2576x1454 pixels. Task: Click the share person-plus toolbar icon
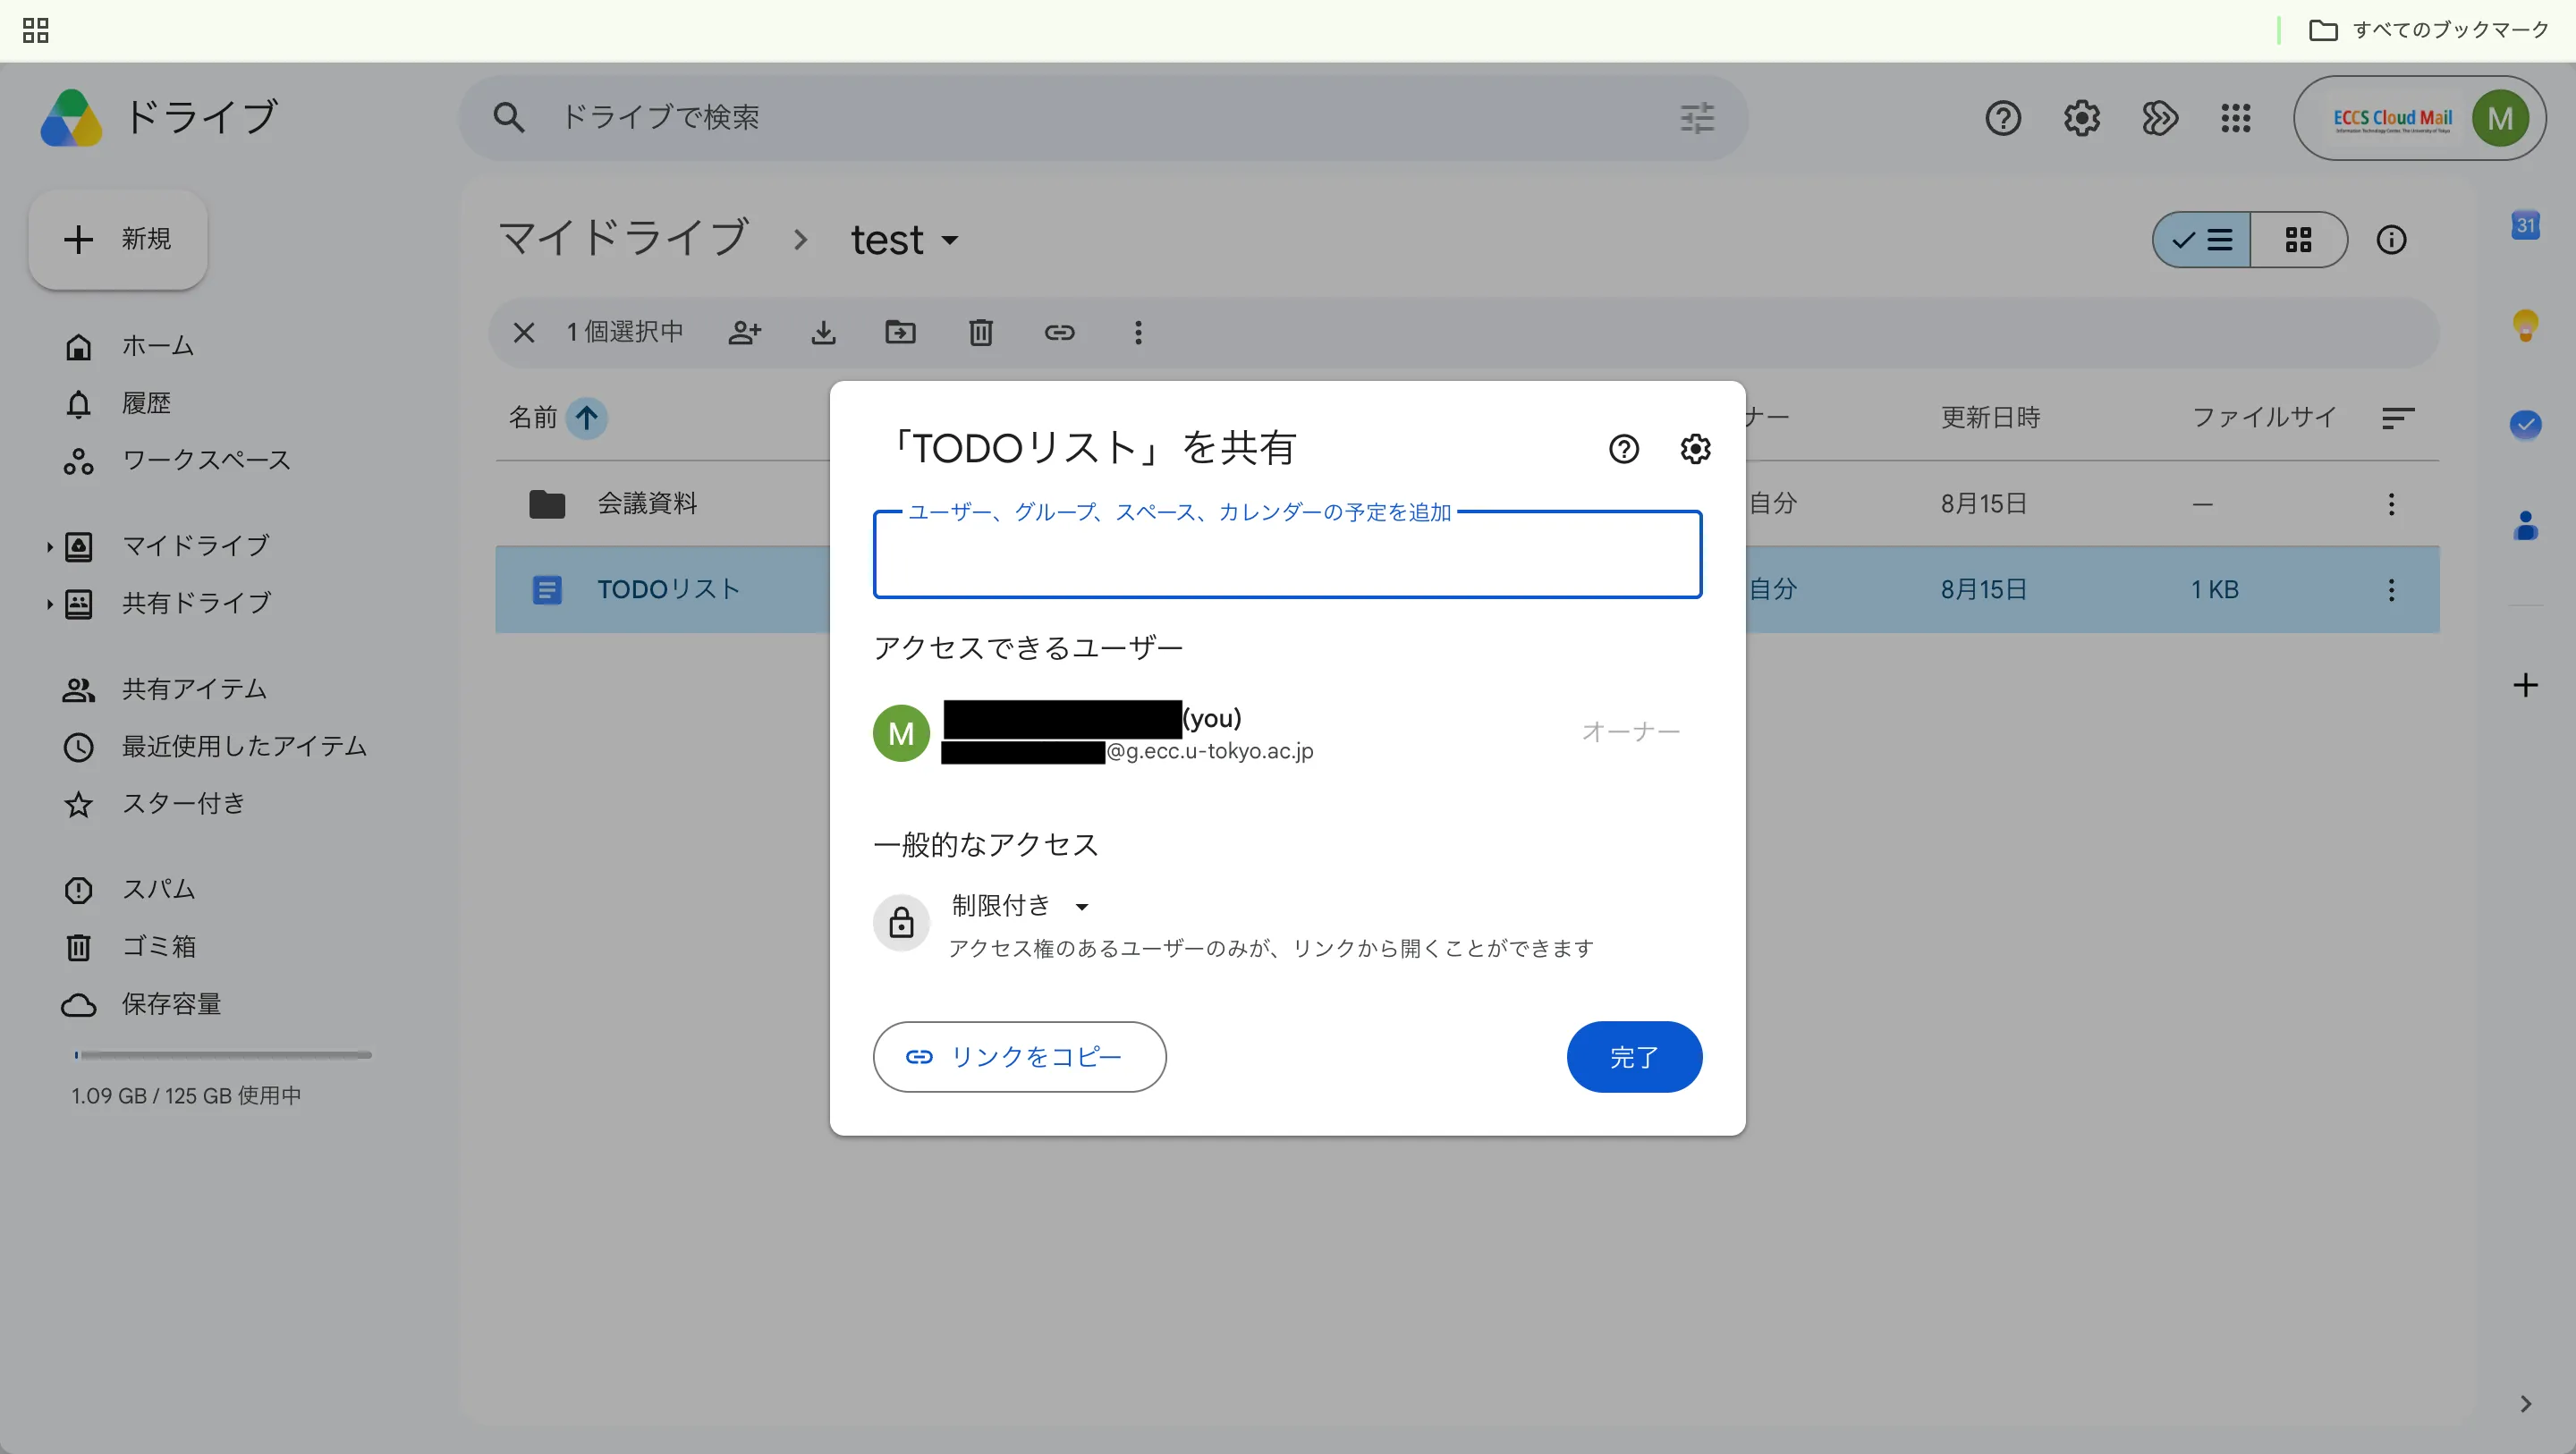(x=745, y=332)
